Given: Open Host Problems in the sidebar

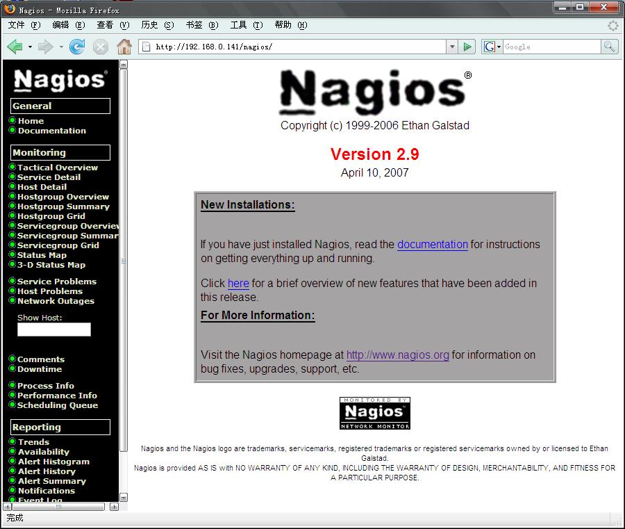Looking at the screenshot, I should click(50, 291).
